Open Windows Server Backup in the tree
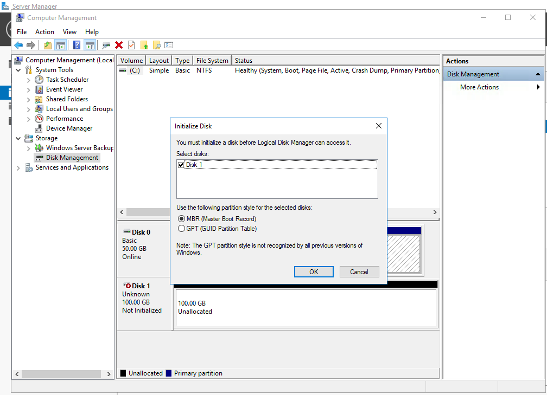 click(80, 148)
